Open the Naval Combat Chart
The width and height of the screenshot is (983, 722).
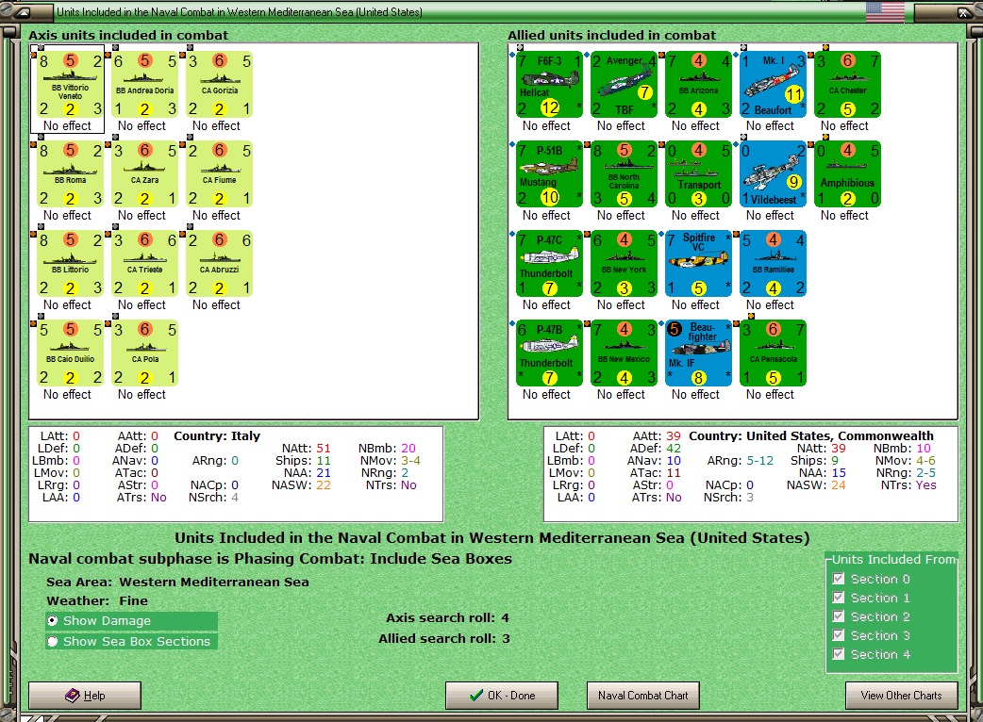[643, 695]
